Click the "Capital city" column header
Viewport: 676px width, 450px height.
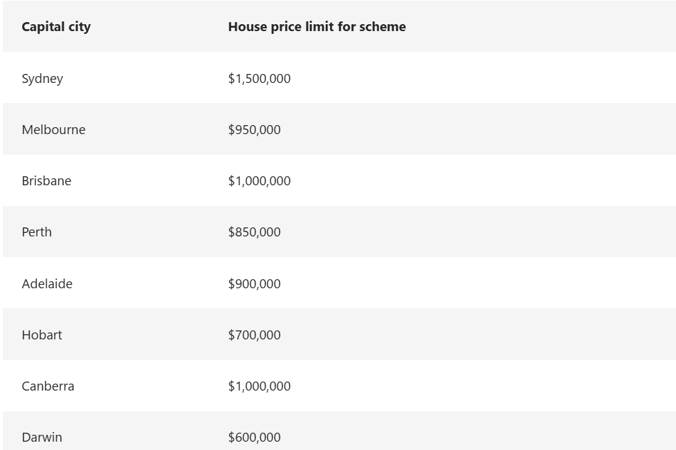[56, 27]
